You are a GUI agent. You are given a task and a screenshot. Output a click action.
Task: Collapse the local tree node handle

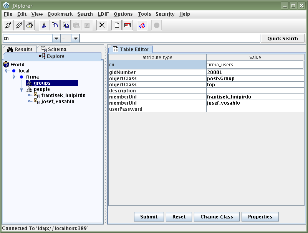tap(6, 71)
